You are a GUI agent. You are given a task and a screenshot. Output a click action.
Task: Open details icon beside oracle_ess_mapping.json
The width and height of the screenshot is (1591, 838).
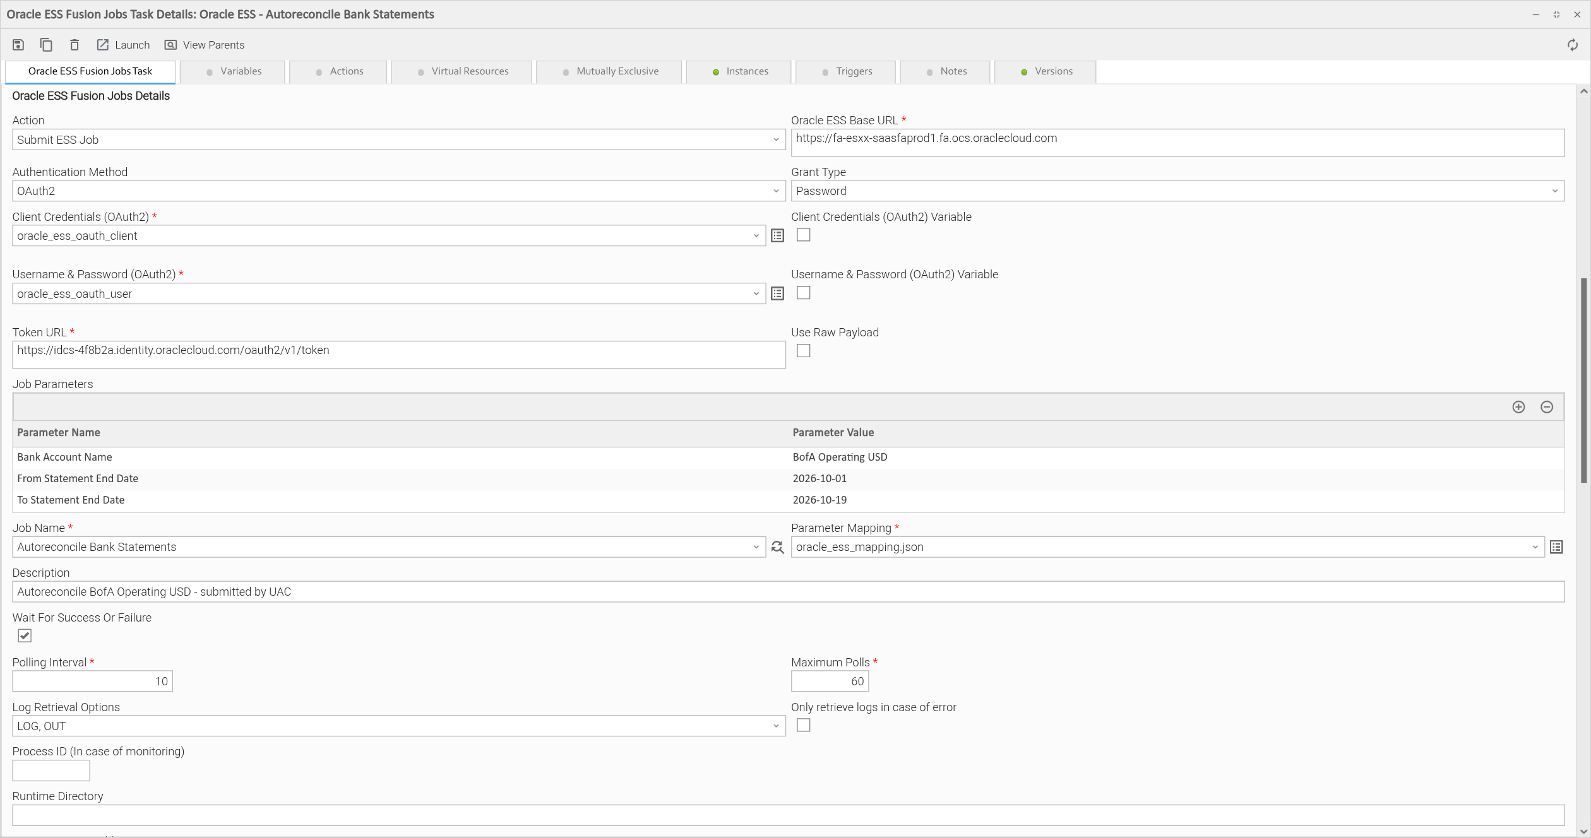1556,547
